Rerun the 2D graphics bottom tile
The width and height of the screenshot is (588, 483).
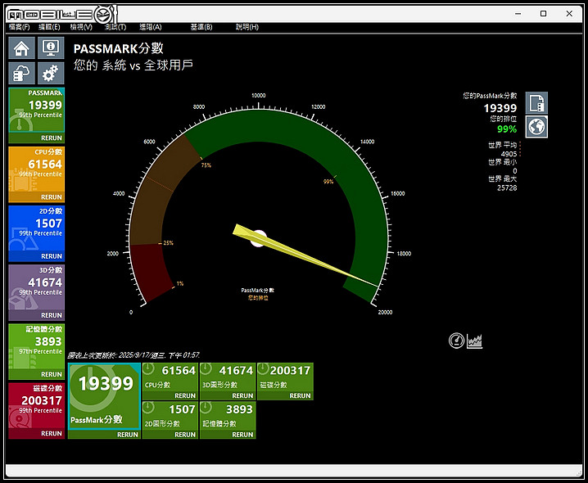185,435
